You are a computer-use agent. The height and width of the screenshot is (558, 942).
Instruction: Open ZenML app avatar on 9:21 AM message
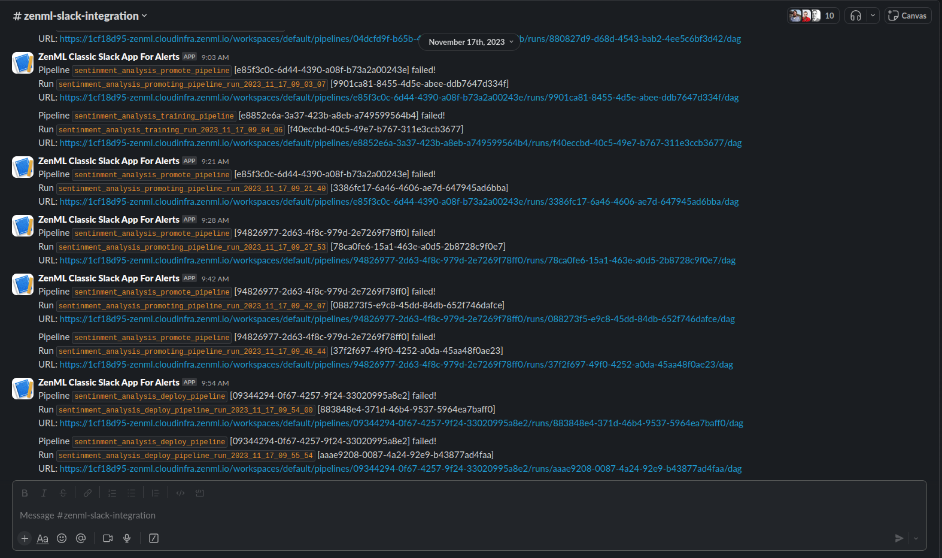23,167
